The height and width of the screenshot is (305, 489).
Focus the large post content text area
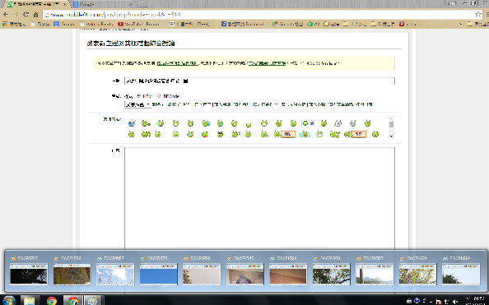tap(259, 198)
